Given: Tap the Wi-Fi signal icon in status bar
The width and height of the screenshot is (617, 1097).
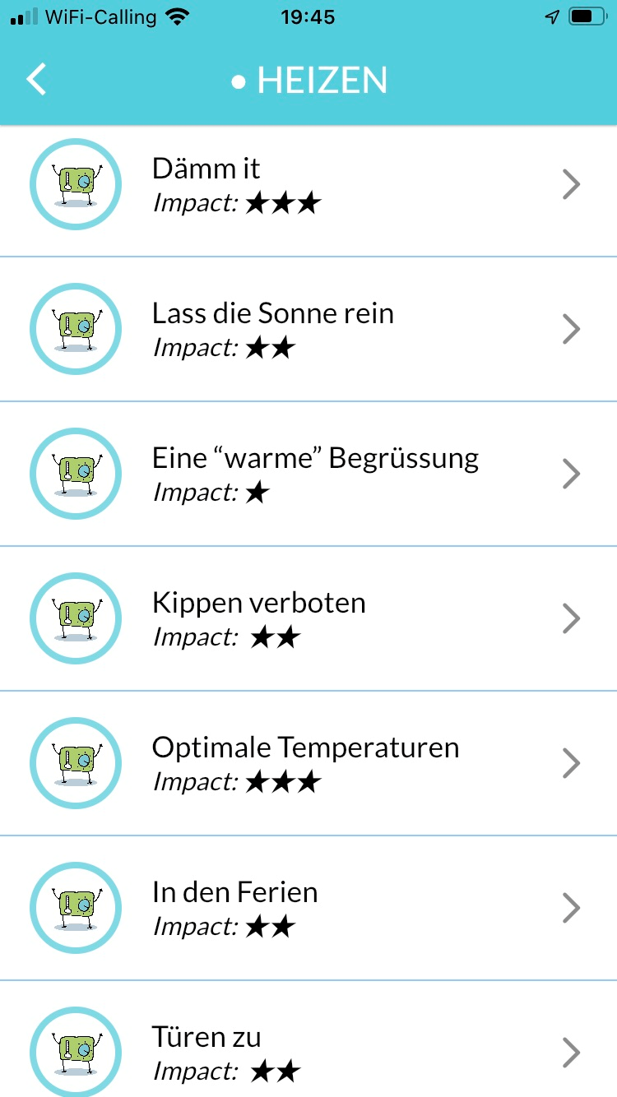Looking at the screenshot, I should click(175, 16).
